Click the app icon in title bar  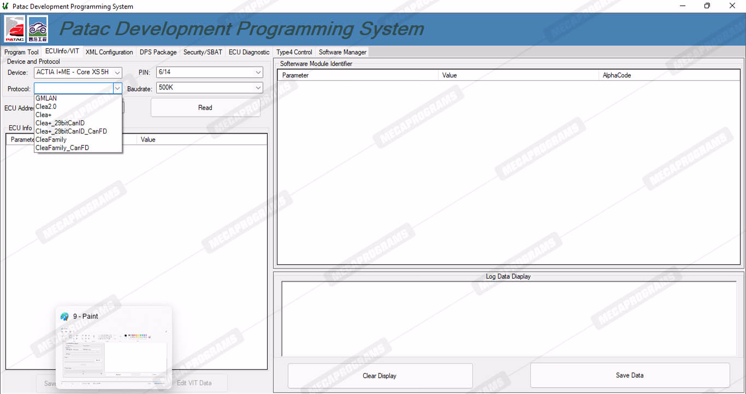(5, 6)
